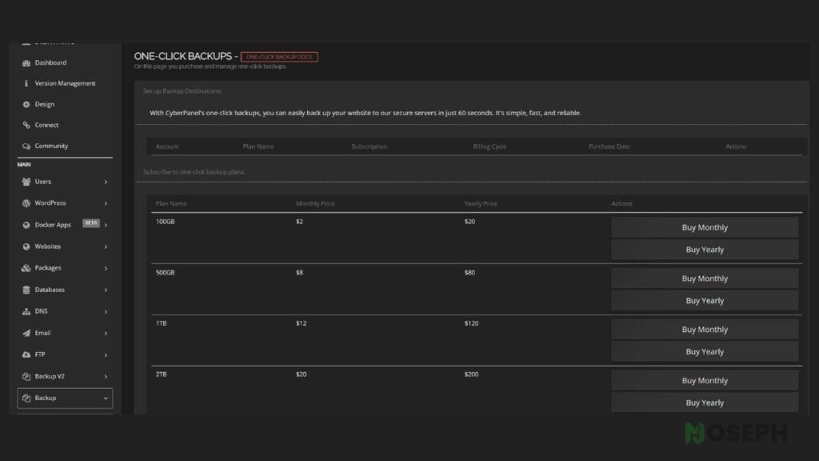819x461 pixels.
Task: Click the DNS sitemap icon
Action: tap(26, 311)
